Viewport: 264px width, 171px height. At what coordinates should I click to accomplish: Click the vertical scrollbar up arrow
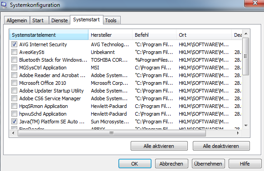pyautogui.click(x=246, y=34)
